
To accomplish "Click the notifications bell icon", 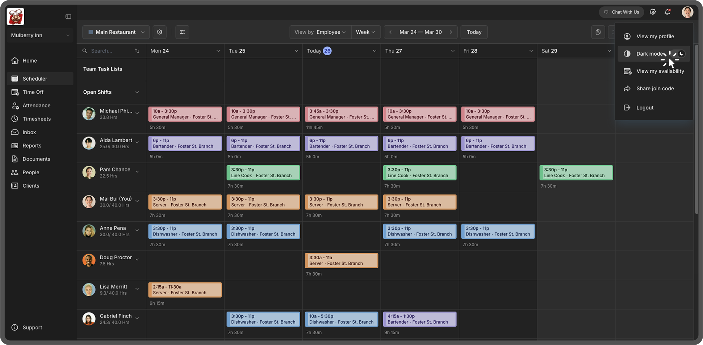I will [x=668, y=12].
